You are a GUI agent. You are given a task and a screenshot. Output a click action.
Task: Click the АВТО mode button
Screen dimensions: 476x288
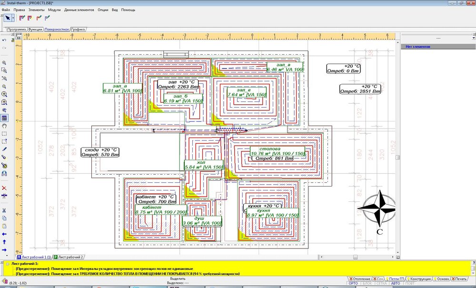(396, 283)
